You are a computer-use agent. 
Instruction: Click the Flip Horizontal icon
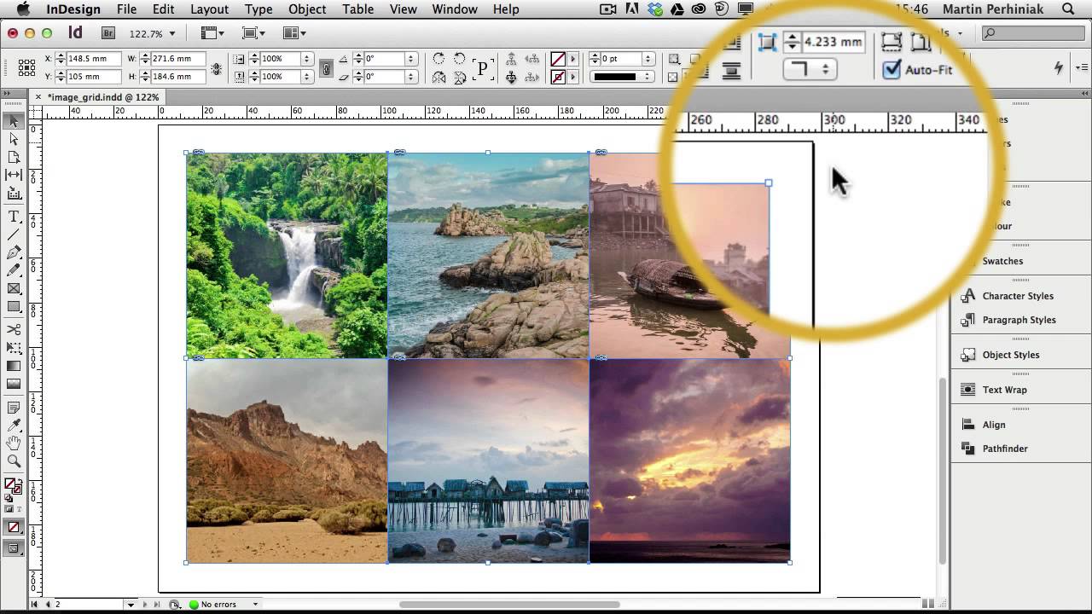(439, 77)
